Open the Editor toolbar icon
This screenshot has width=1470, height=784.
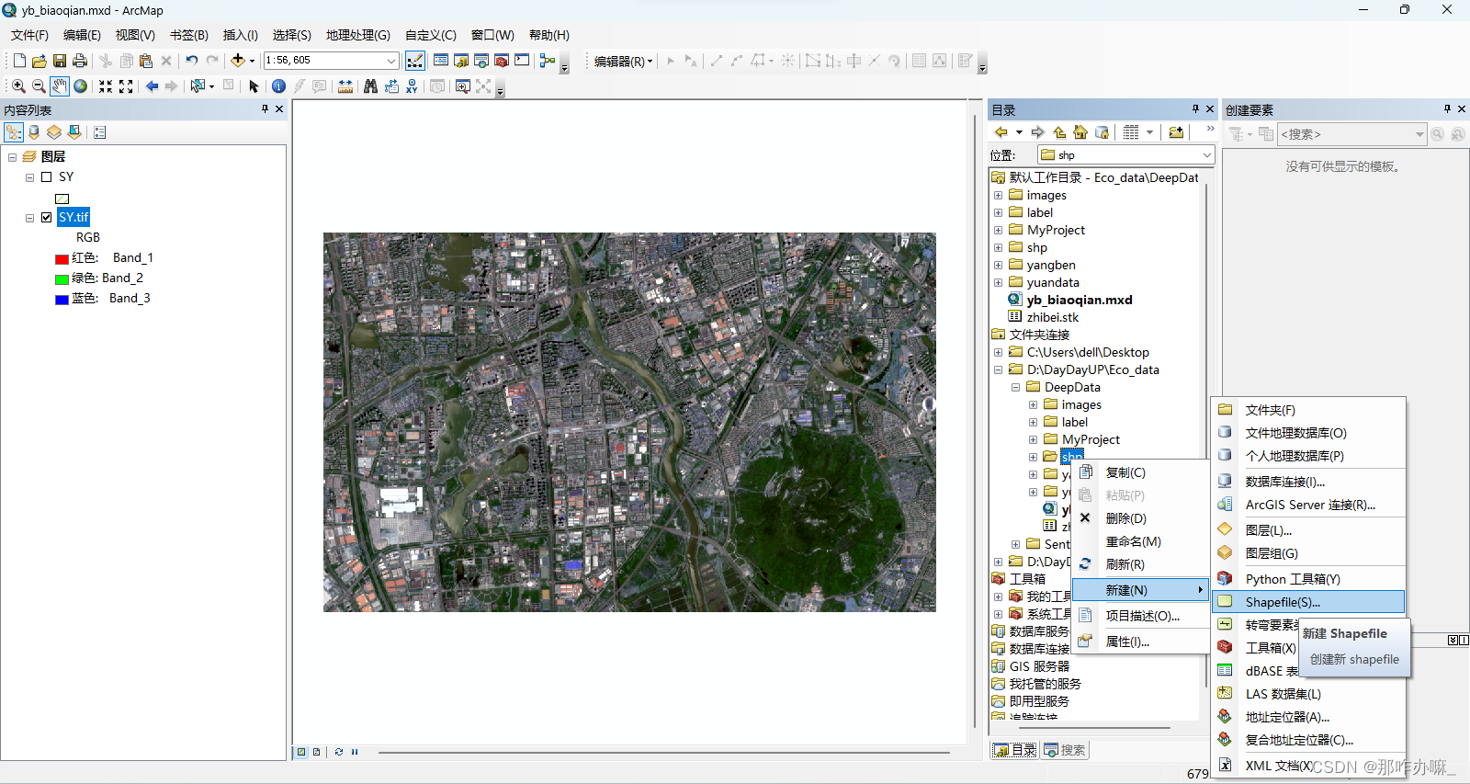point(415,61)
